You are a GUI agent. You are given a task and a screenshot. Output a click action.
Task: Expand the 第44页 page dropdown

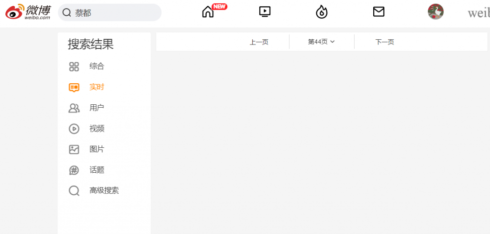(322, 42)
